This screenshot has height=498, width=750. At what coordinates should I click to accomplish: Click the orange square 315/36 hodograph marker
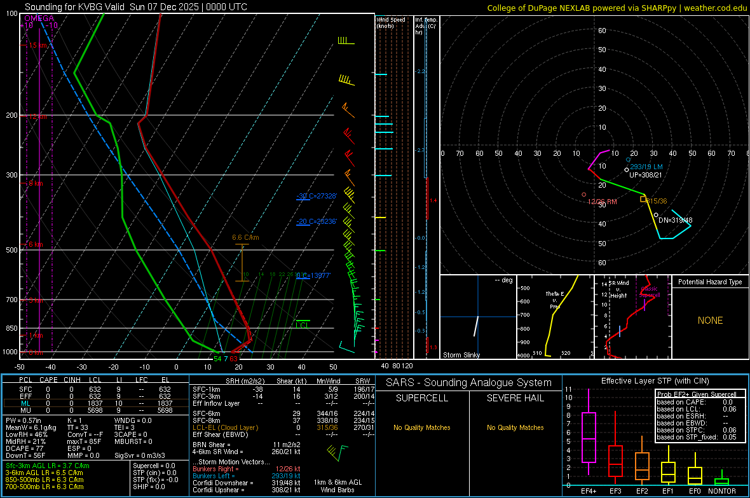coord(643,198)
